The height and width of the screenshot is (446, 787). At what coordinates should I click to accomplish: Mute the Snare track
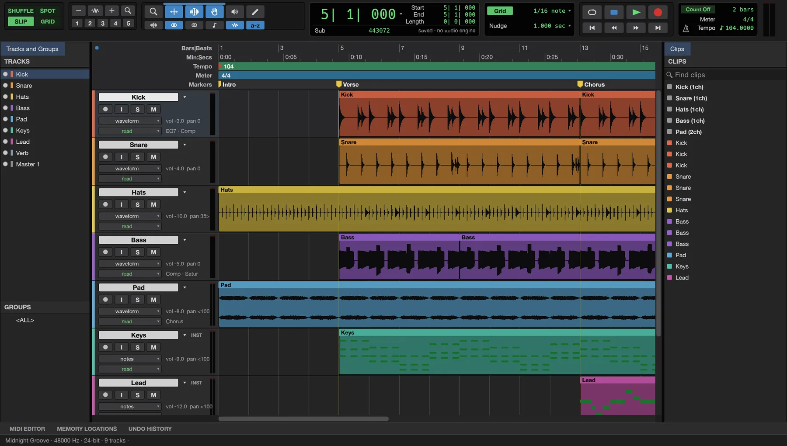(x=153, y=157)
